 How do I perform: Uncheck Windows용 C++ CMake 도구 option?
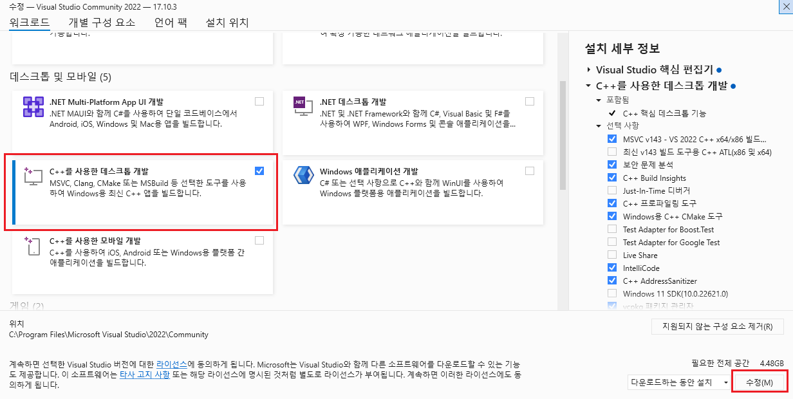pyautogui.click(x=611, y=216)
